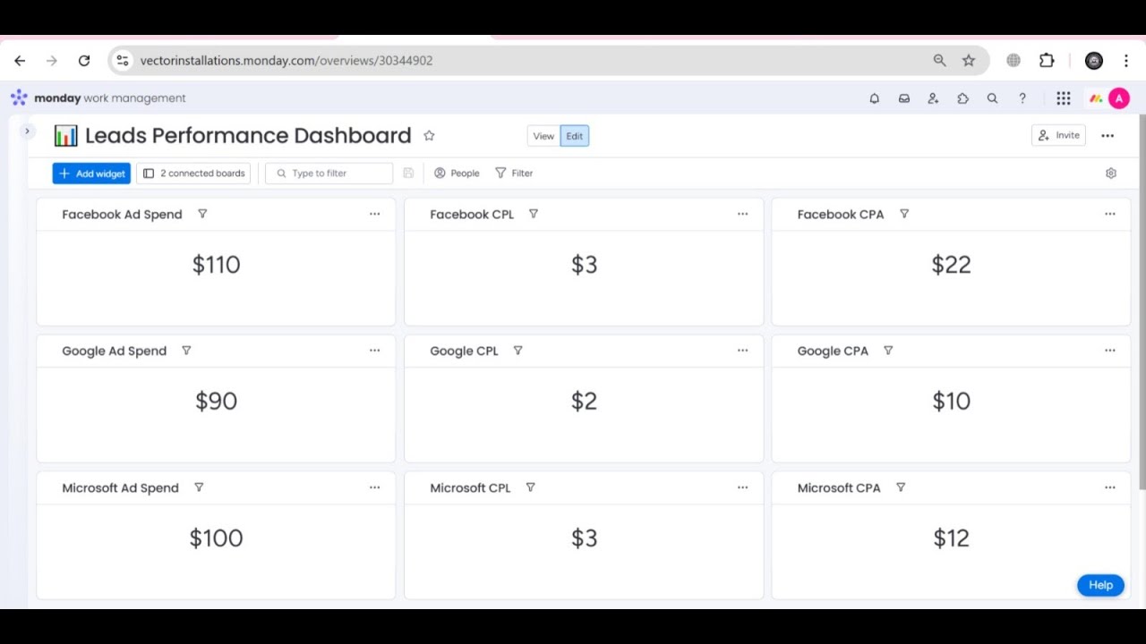This screenshot has height=644, width=1146.
Task: Open the People filter
Action: pos(457,174)
